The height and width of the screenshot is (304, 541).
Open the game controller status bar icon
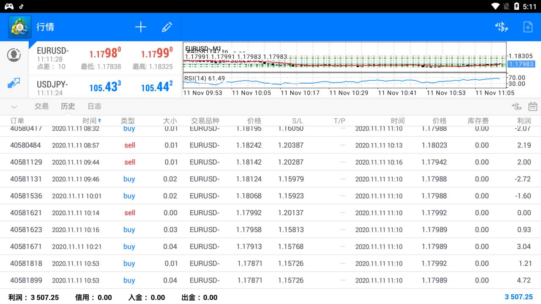pyautogui.click(x=9, y=6)
